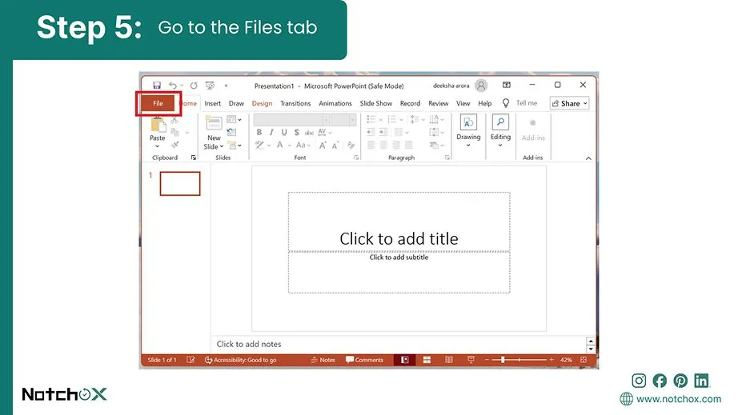Switch to Slide Sorter view icon

coord(427,360)
